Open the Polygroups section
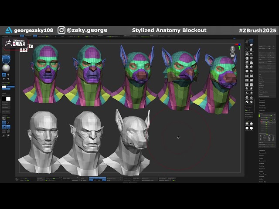Screen dimensions: 279x209 coord(262,169)
